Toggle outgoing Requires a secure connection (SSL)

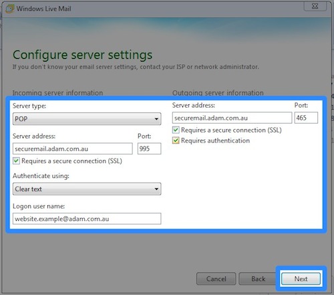(176, 130)
